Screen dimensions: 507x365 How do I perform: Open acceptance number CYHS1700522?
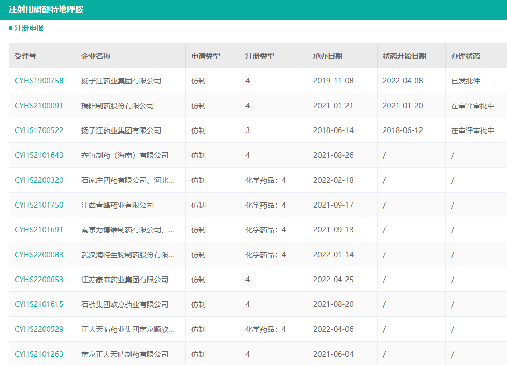[39, 130]
